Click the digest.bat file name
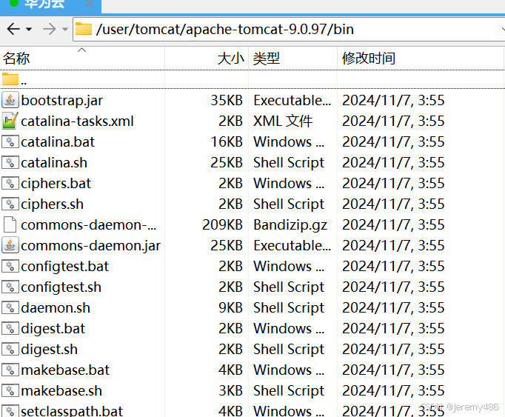The image size is (505, 417). [53, 329]
